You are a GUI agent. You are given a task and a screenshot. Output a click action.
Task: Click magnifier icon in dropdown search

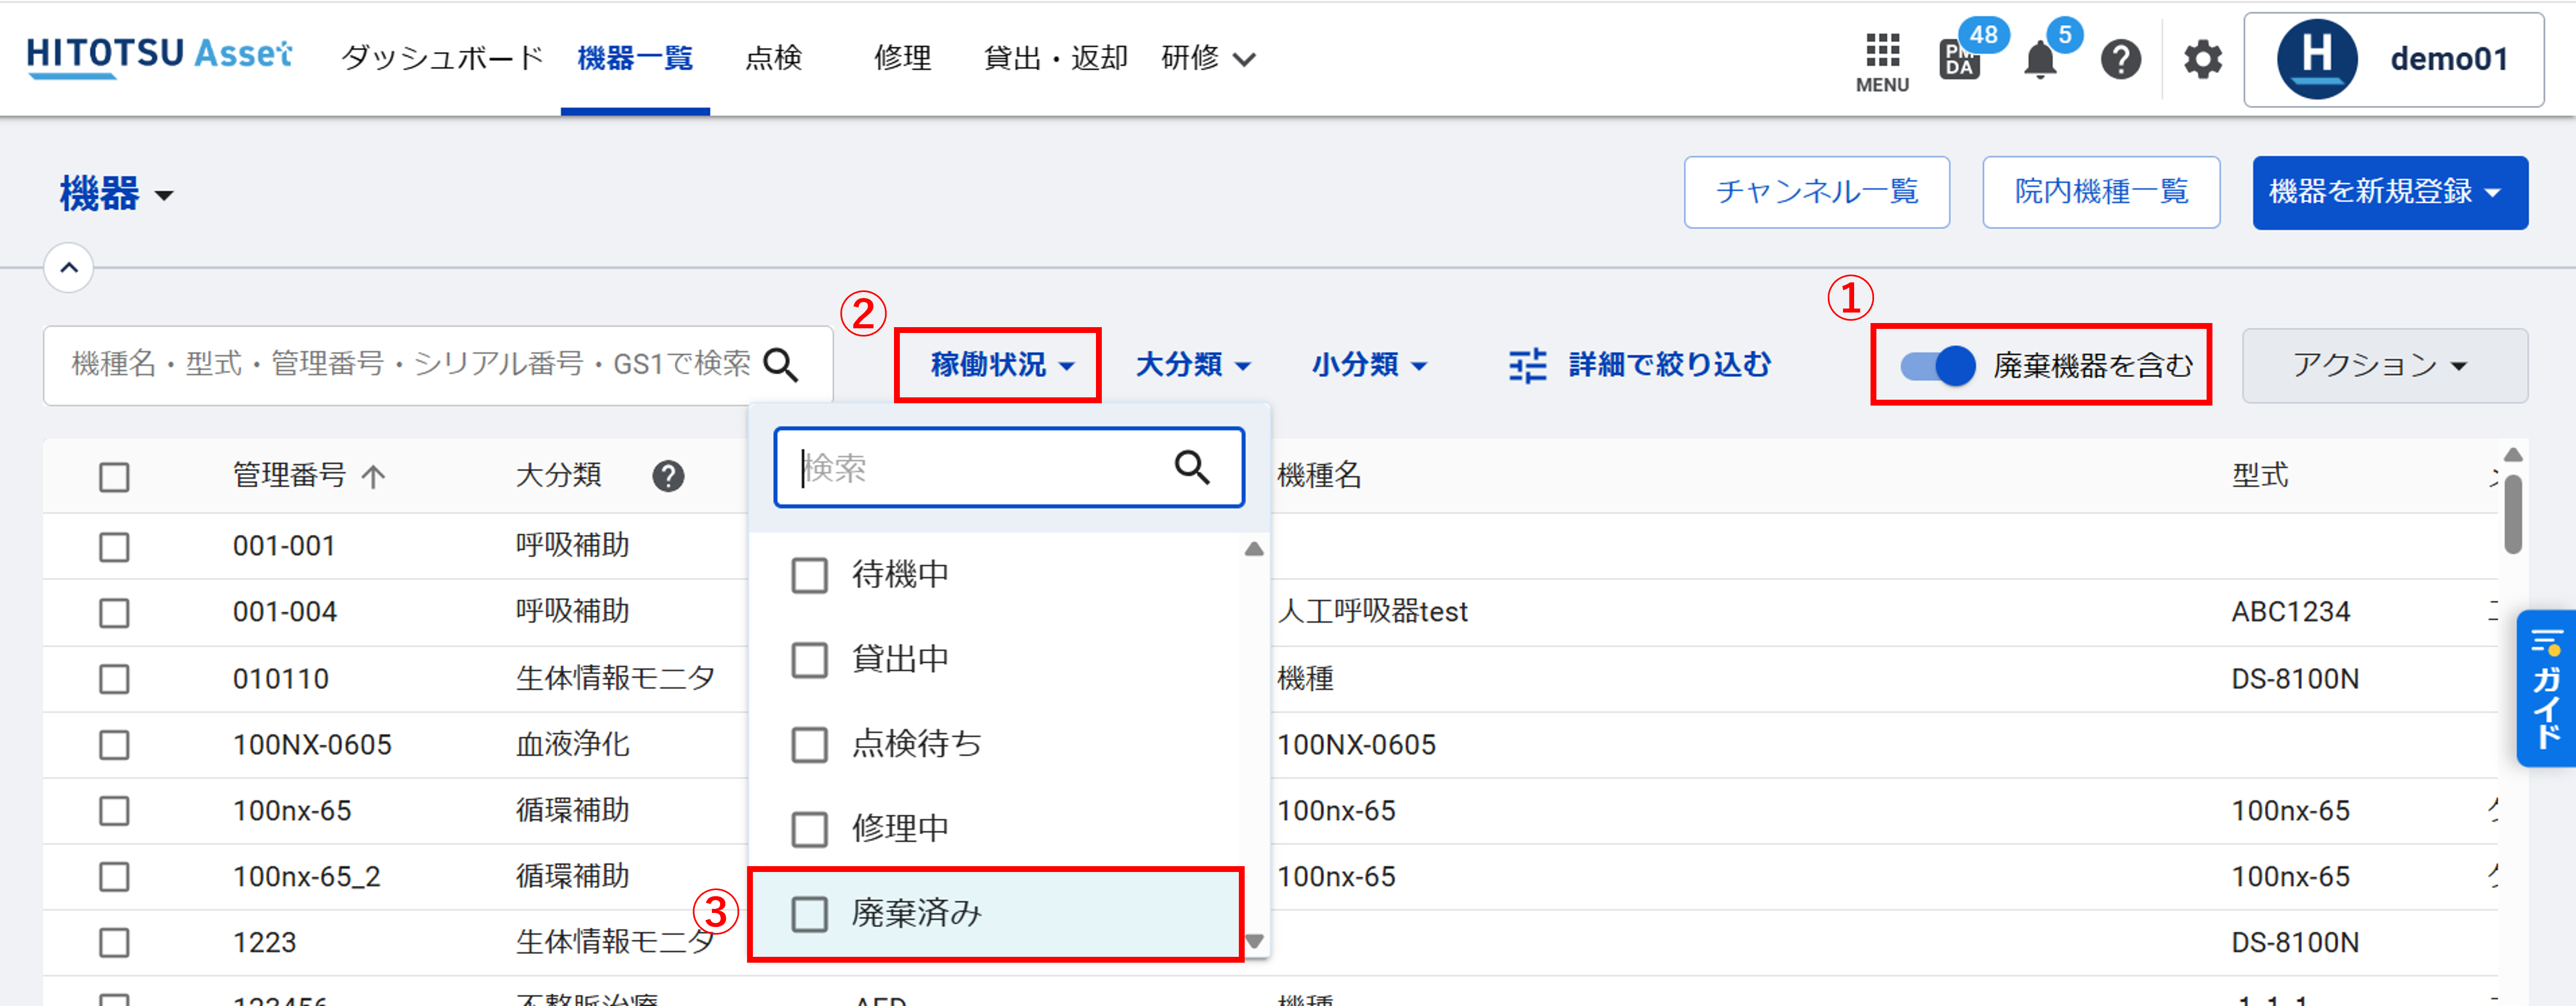[x=1191, y=467]
